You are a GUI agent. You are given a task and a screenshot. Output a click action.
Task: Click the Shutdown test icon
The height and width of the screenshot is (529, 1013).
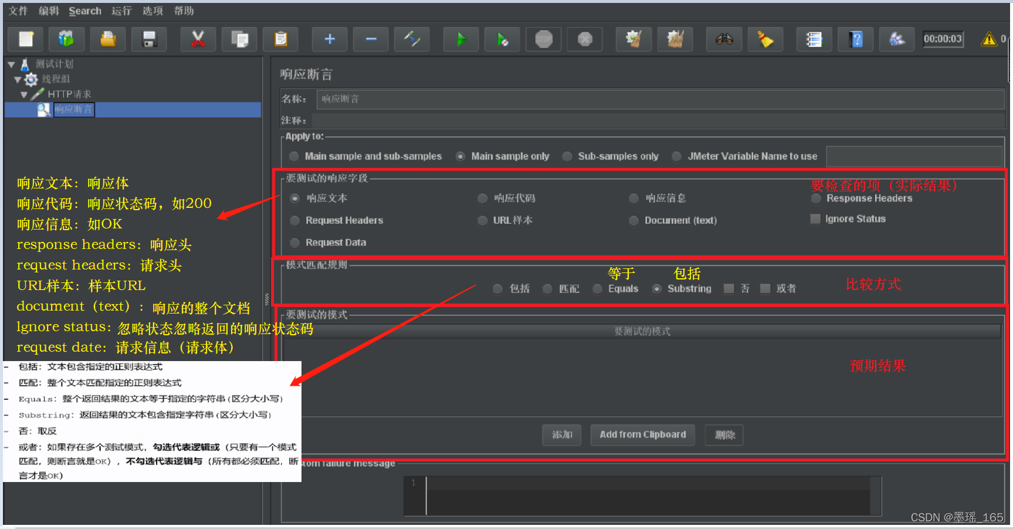point(585,39)
